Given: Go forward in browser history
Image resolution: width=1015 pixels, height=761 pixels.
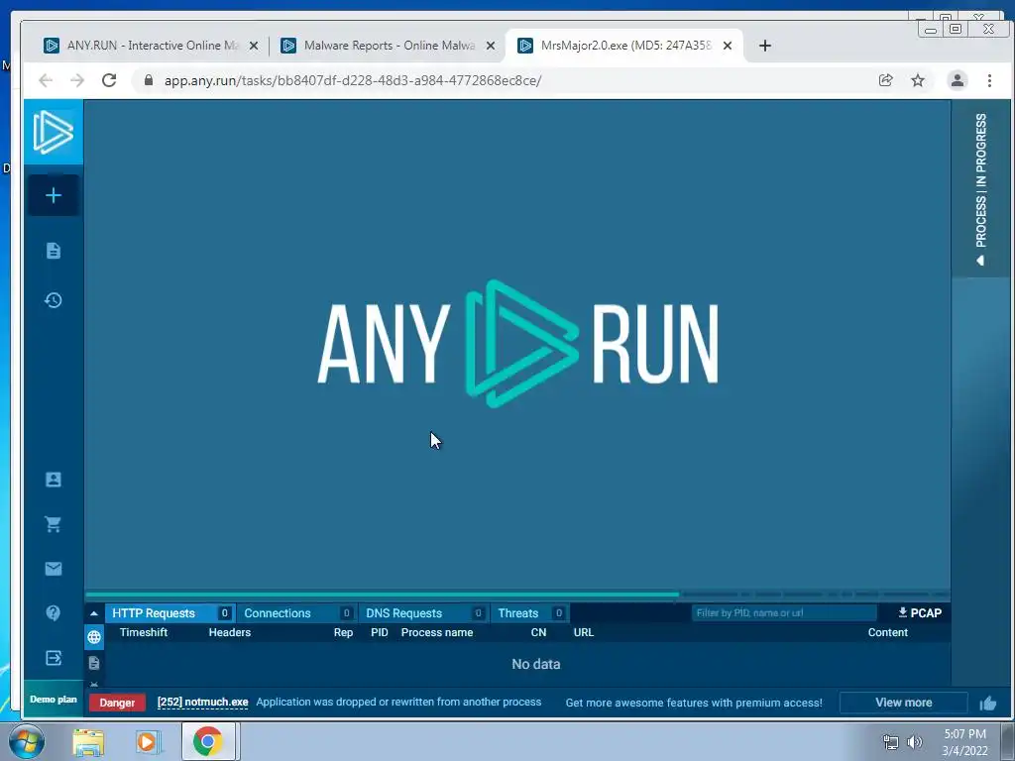Looking at the screenshot, I should point(77,80).
